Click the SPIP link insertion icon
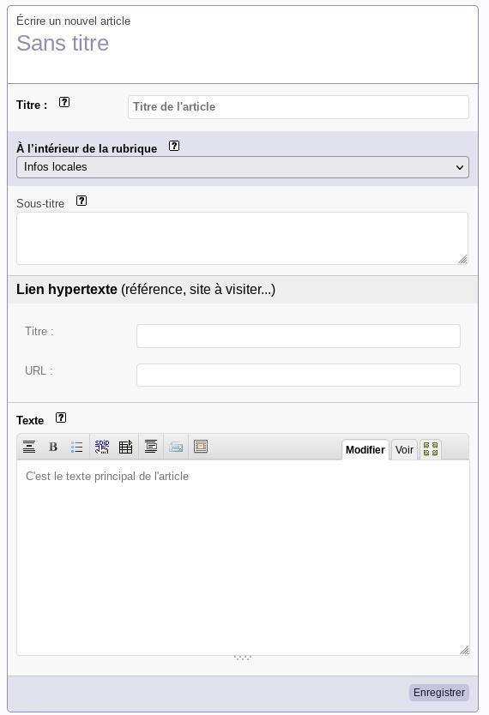 pyautogui.click(x=102, y=447)
